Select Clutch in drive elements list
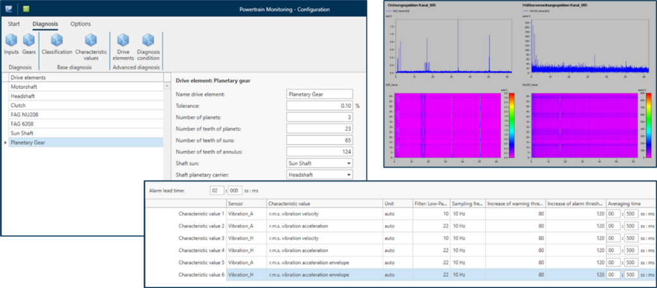 pyautogui.click(x=20, y=105)
